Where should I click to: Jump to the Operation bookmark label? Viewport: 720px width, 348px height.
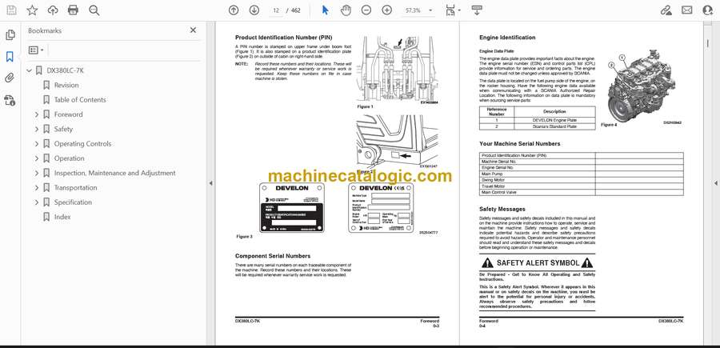tap(70, 158)
